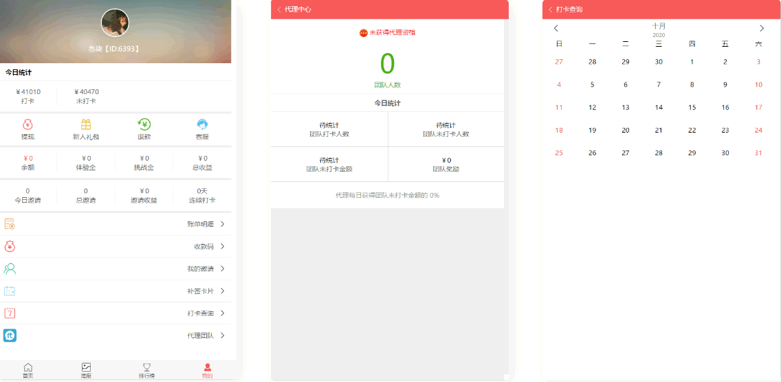Go to next month in calendar
The image size is (781, 382).
click(761, 28)
